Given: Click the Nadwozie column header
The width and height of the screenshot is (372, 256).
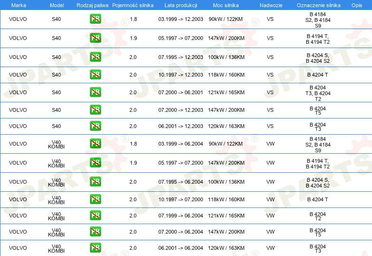Looking at the screenshot, I should 270,5.
